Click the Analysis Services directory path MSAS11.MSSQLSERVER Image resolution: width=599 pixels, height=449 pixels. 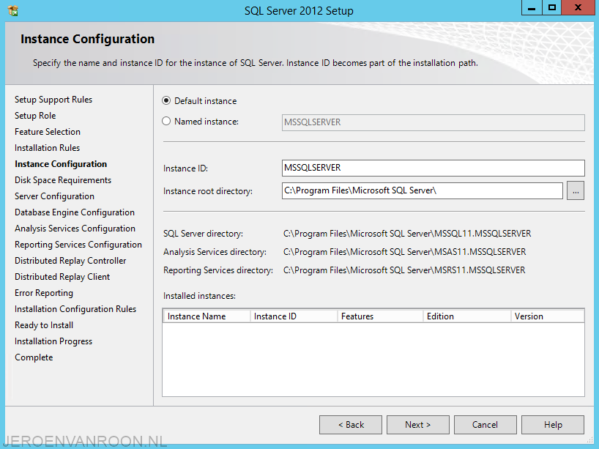click(x=404, y=252)
